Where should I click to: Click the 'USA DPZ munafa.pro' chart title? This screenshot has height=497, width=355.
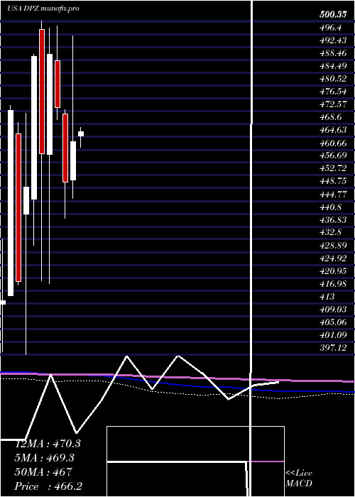pyautogui.click(x=43, y=9)
